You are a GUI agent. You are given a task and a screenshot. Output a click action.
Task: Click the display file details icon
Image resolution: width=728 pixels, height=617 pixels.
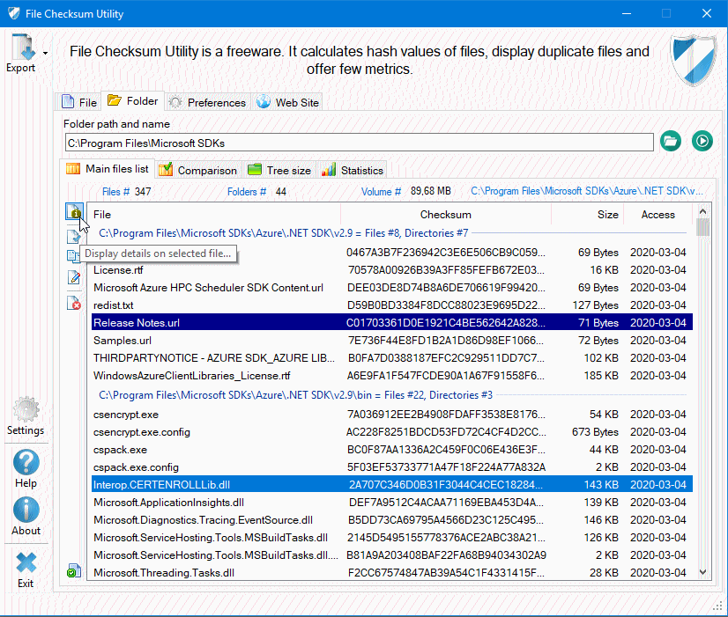(74, 213)
